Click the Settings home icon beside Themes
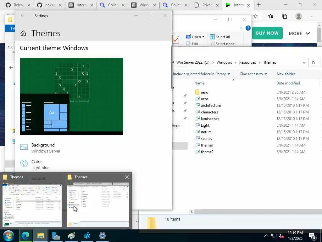Viewport: 322px width, 242px height. [23, 33]
